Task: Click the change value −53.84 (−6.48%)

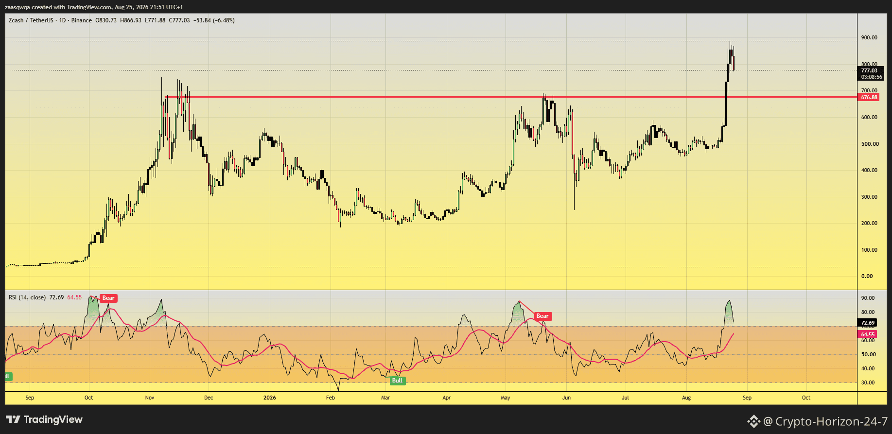Action: 214,20
